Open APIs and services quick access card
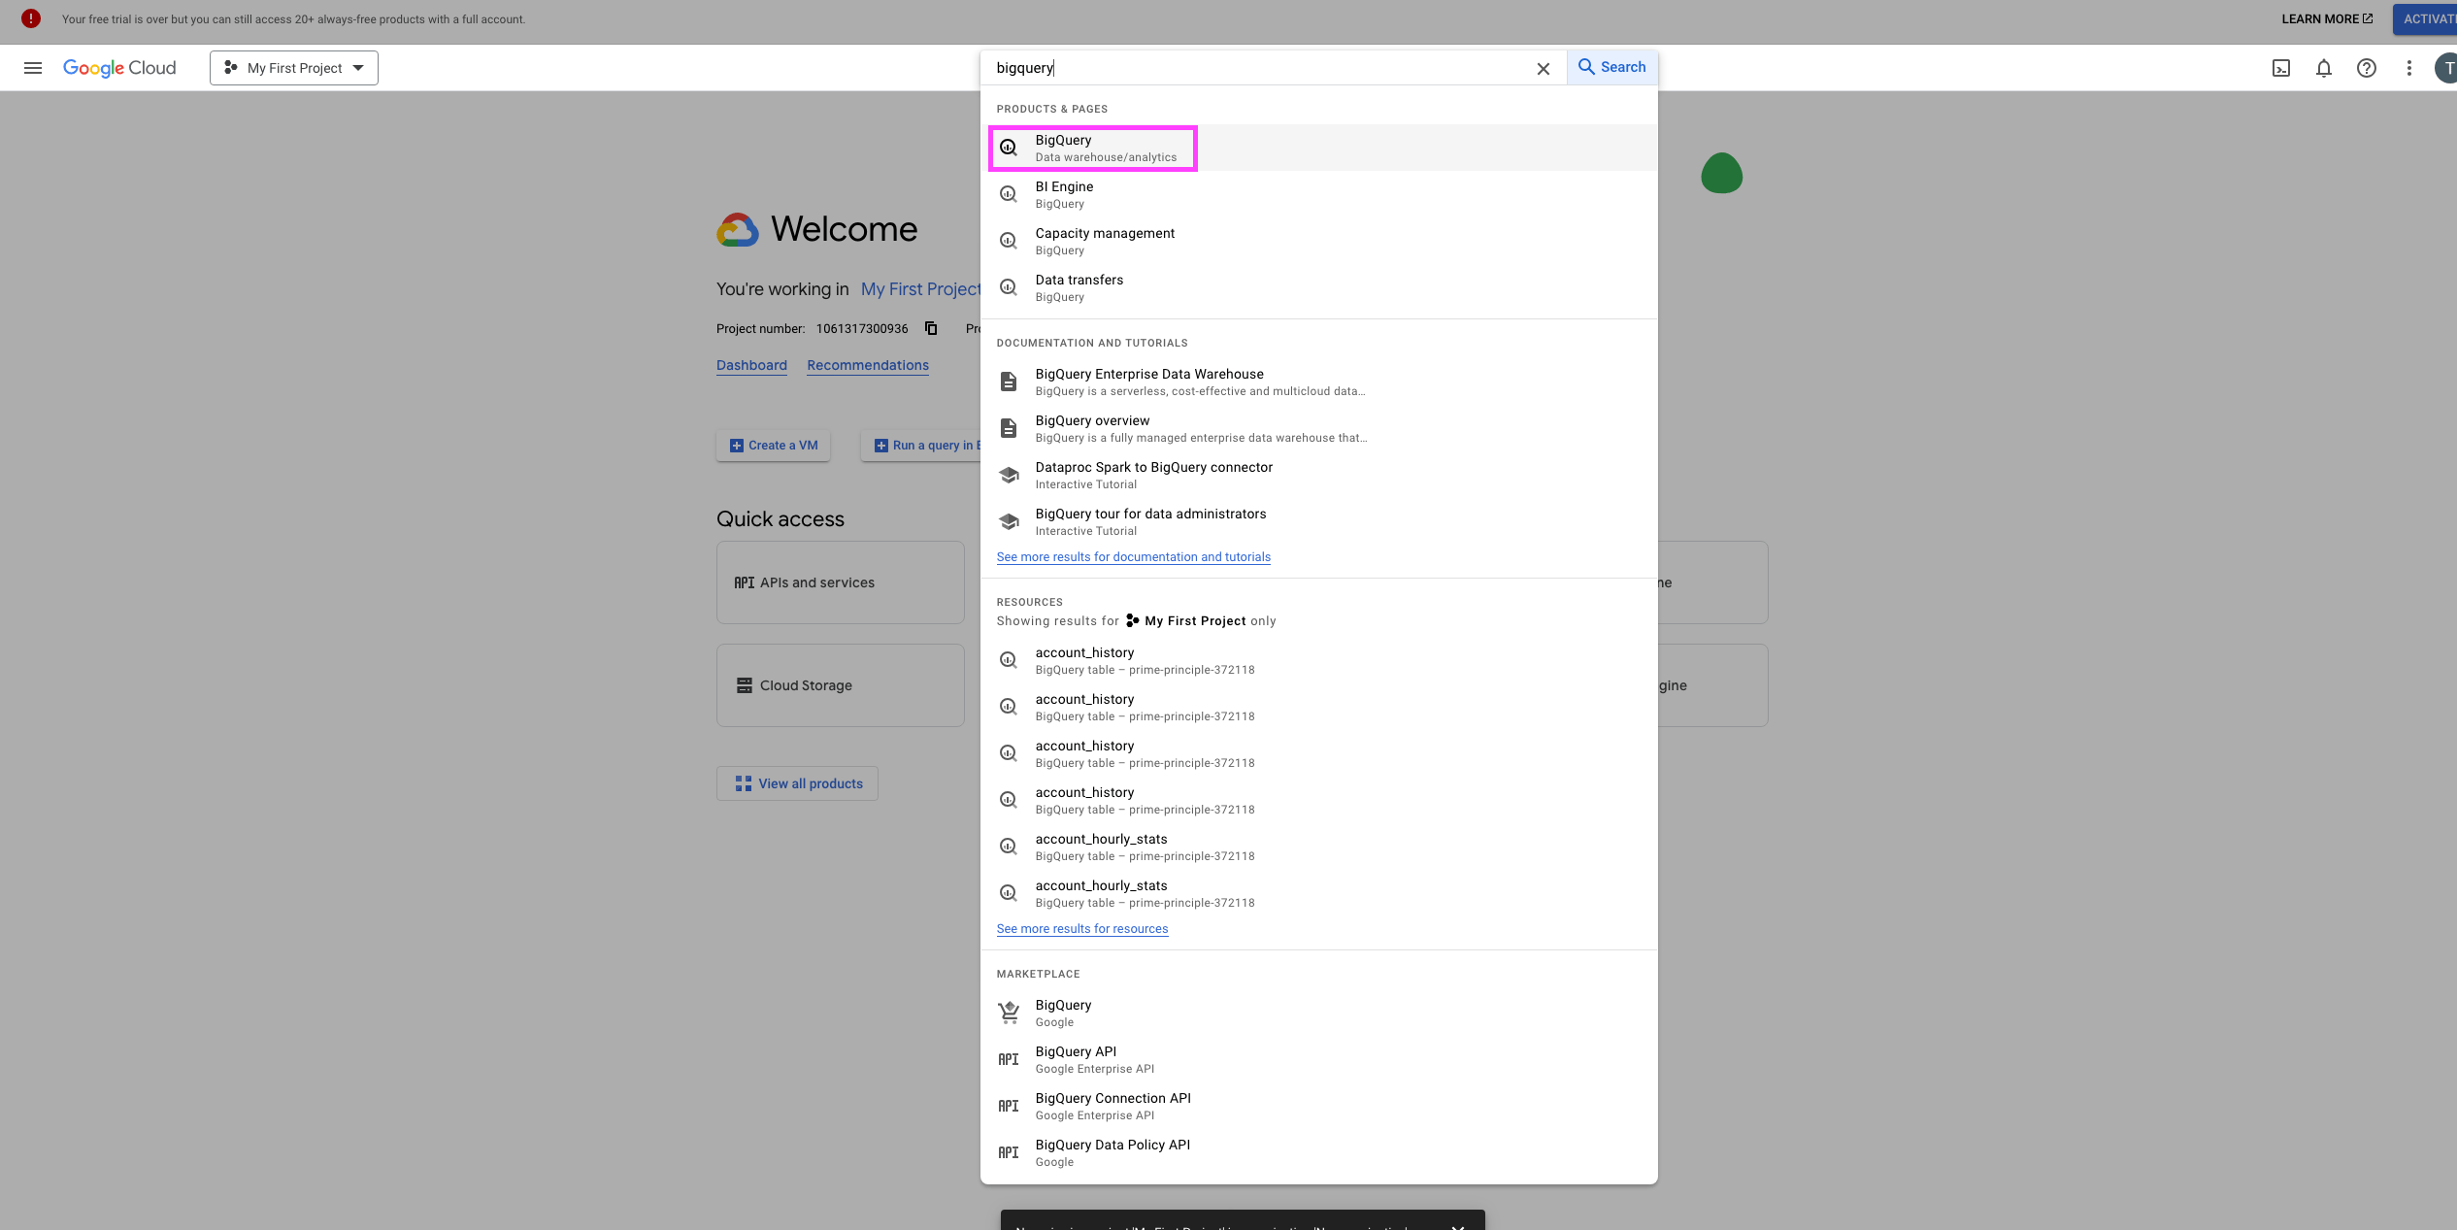2457x1230 pixels. tap(841, 582)
